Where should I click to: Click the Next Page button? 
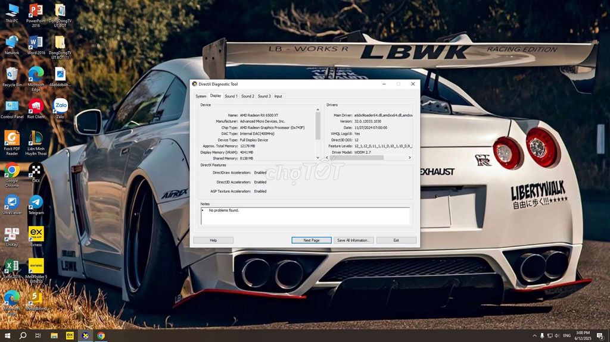[x=312, y=240]
